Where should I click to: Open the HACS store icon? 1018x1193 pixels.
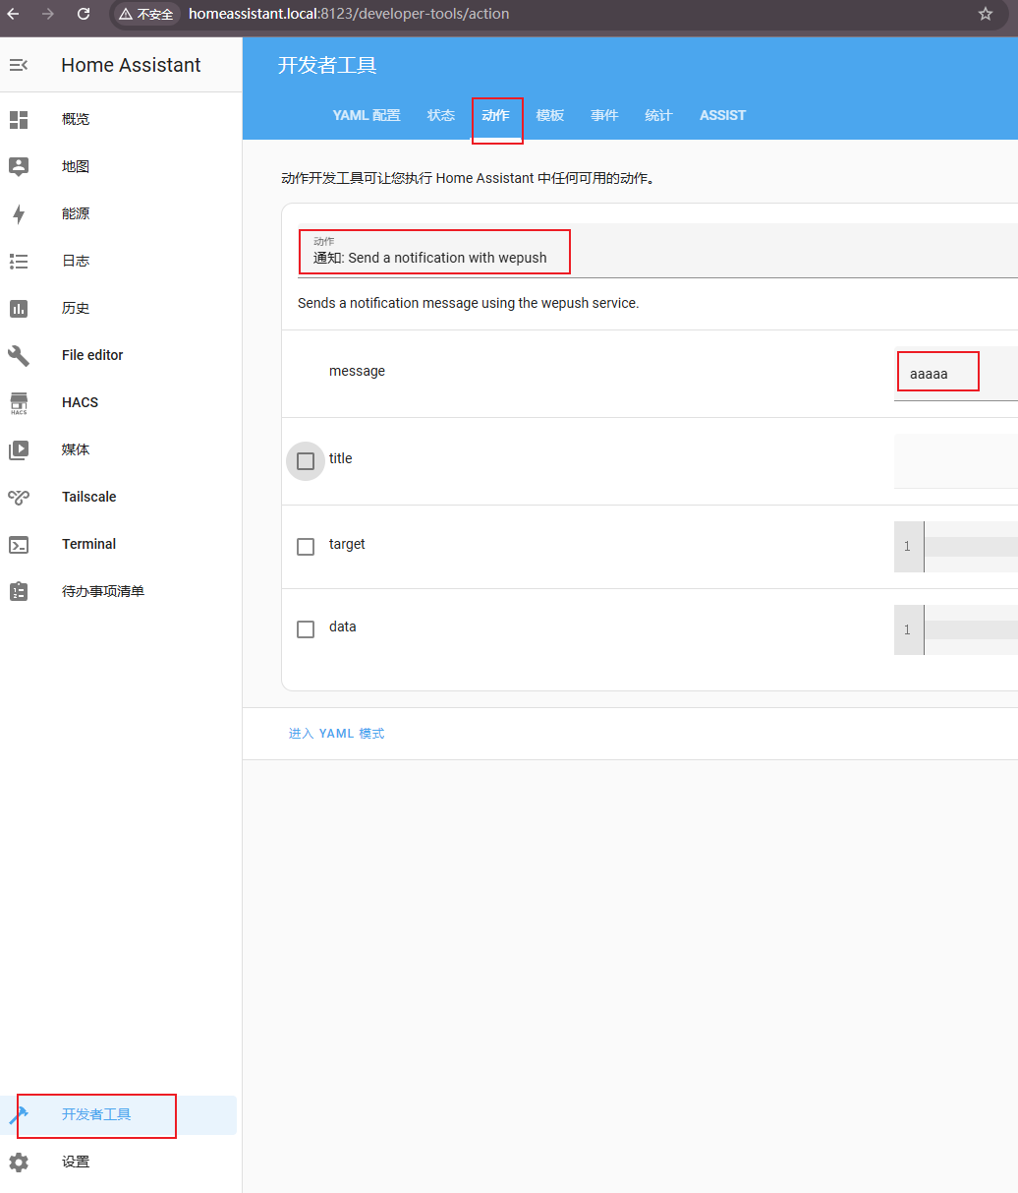pos(19,402)
